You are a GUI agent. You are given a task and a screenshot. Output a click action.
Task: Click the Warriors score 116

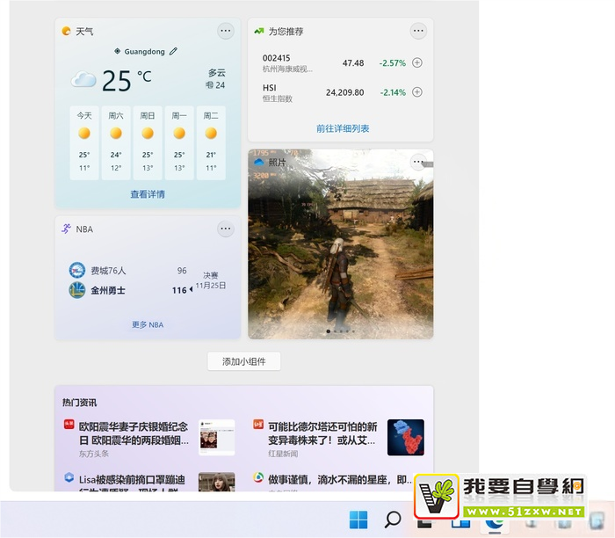click(x=179, y=290)
